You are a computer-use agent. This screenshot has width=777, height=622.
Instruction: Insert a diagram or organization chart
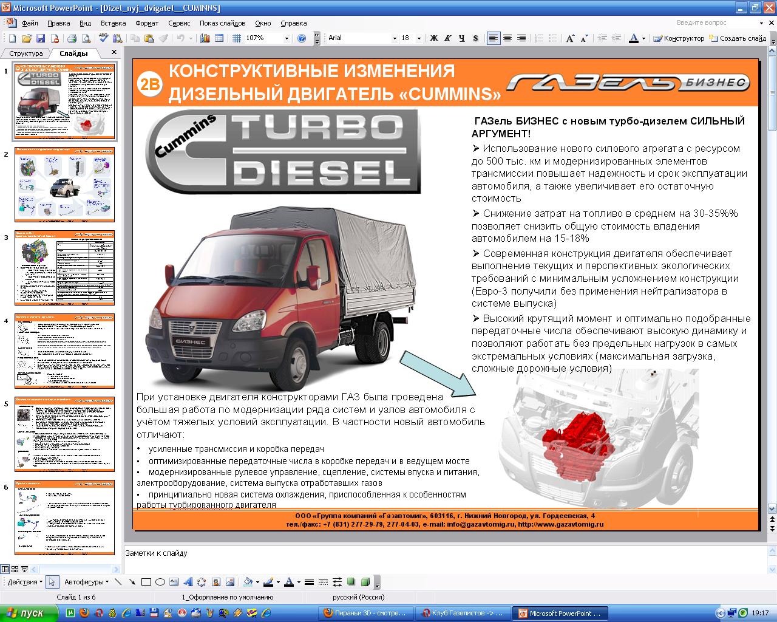[202, 582]
